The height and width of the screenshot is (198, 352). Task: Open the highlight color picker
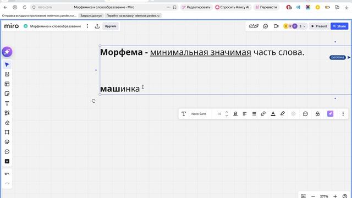click(283, 114)
